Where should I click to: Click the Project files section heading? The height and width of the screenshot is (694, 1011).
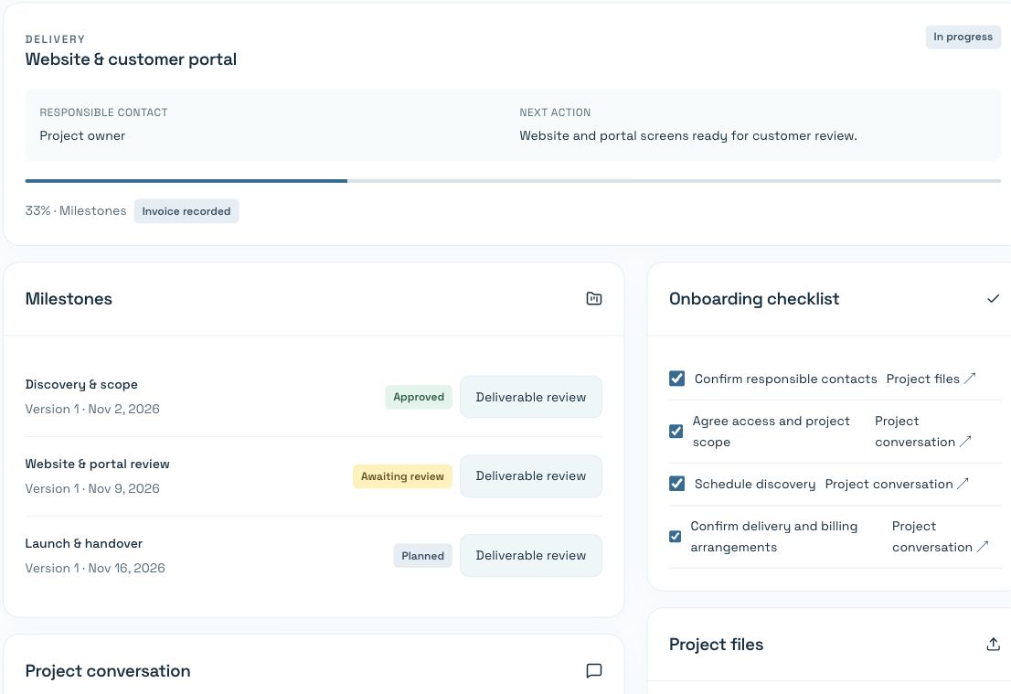716,645
